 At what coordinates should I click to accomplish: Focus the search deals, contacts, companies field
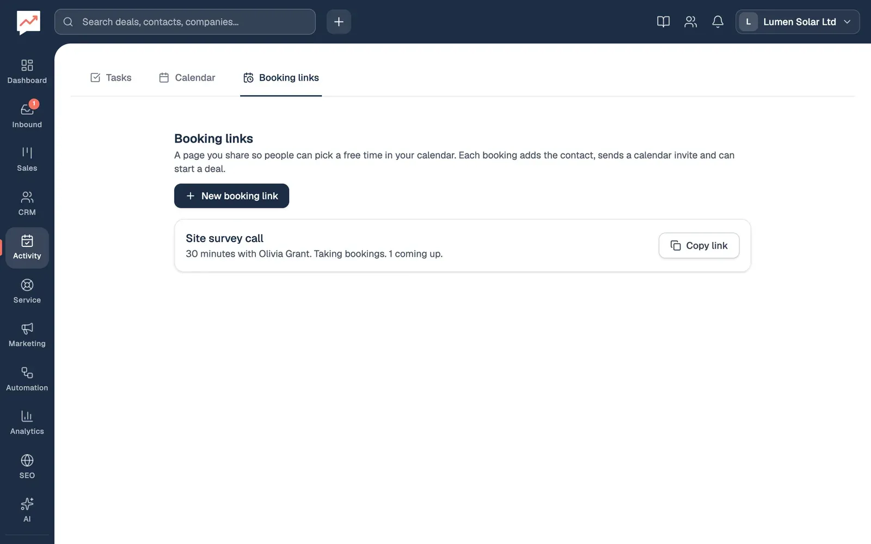click(x=185, y=22)
